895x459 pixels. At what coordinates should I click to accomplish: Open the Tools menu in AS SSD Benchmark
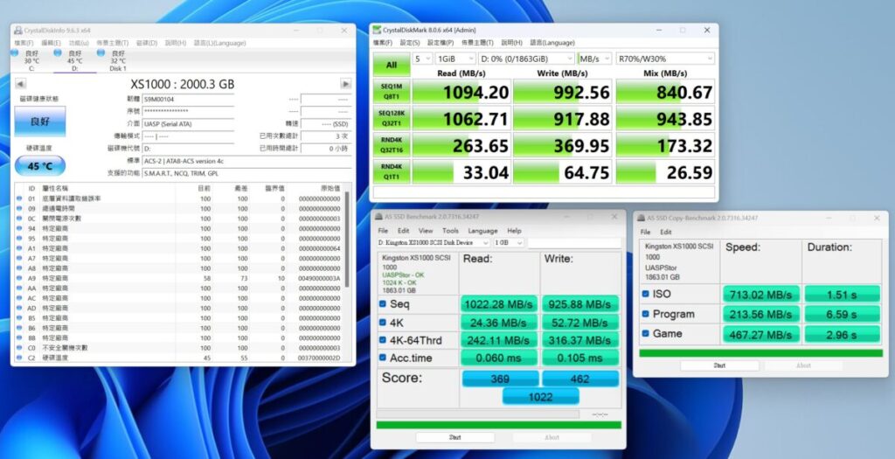click(450, 231)
